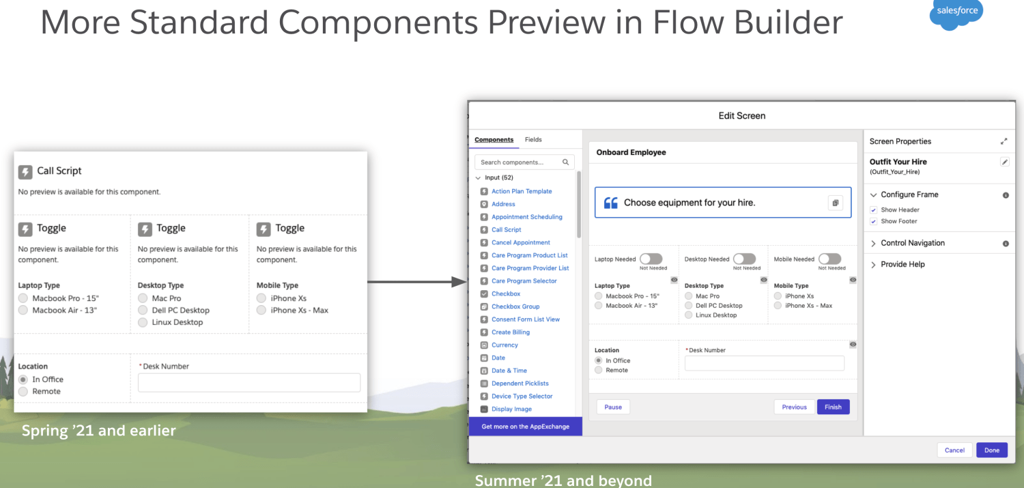1024x488 pixels.
Task: Expand the Control Navigation section
Action: point(874,242)
